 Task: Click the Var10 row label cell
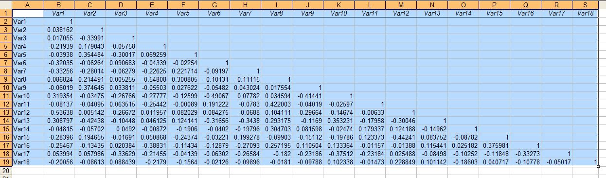click(x=28, y=96)
